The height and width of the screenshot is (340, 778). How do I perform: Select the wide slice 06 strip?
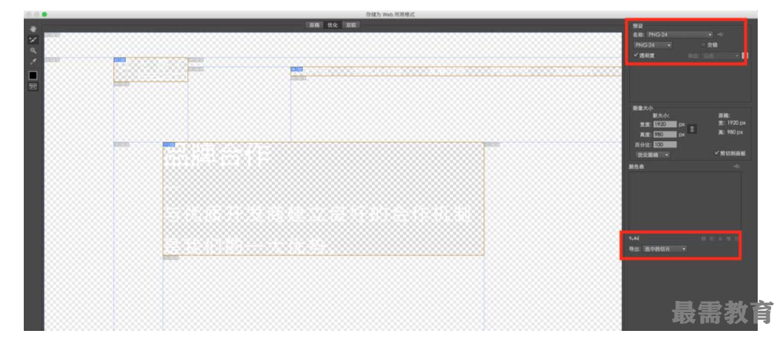point(456,71)
